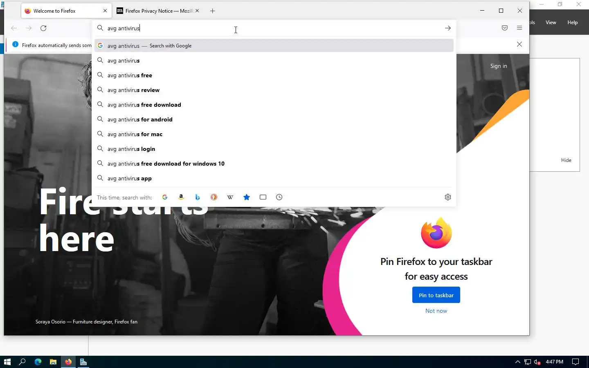Switch to Welcome to Firefox tab
The height and width of the screenshot is (368, 589).
66,11
